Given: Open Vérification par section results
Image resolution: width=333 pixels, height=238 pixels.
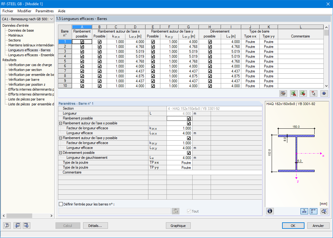Looking at the screenshot, I should (x=25, y=70).
